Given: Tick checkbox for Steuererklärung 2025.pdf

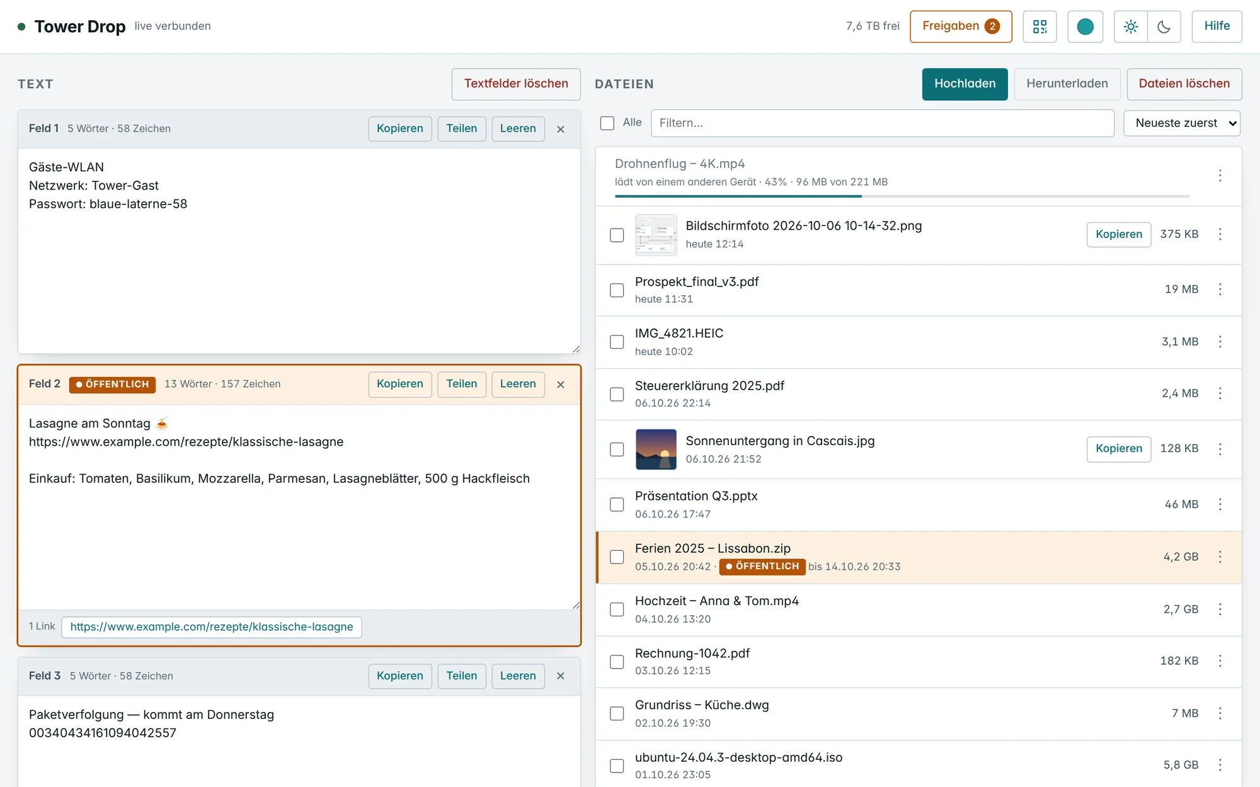Looking at the screenshot, I should click(617, 394).
